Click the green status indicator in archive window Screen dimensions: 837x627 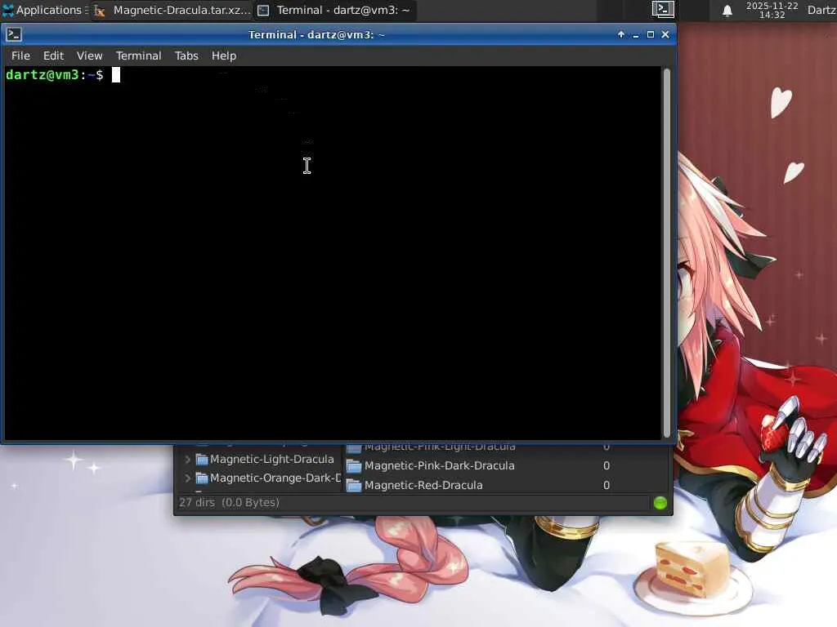[660, 503]
